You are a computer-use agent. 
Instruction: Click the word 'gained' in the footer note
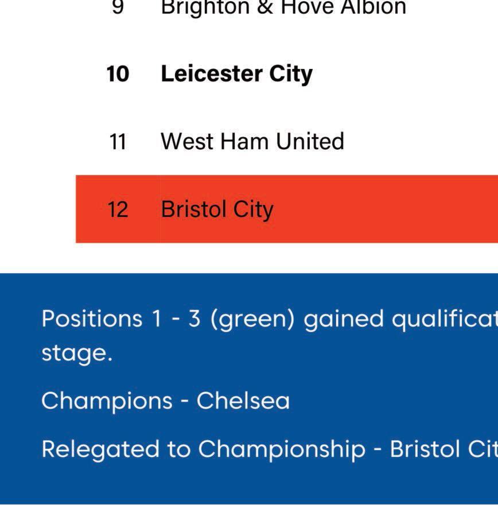(x=344, y=320)
